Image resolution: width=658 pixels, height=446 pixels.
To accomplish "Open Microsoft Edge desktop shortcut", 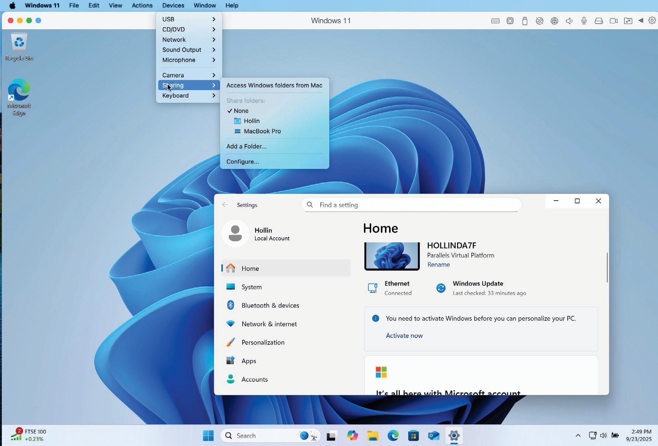I will pos(19,97).
